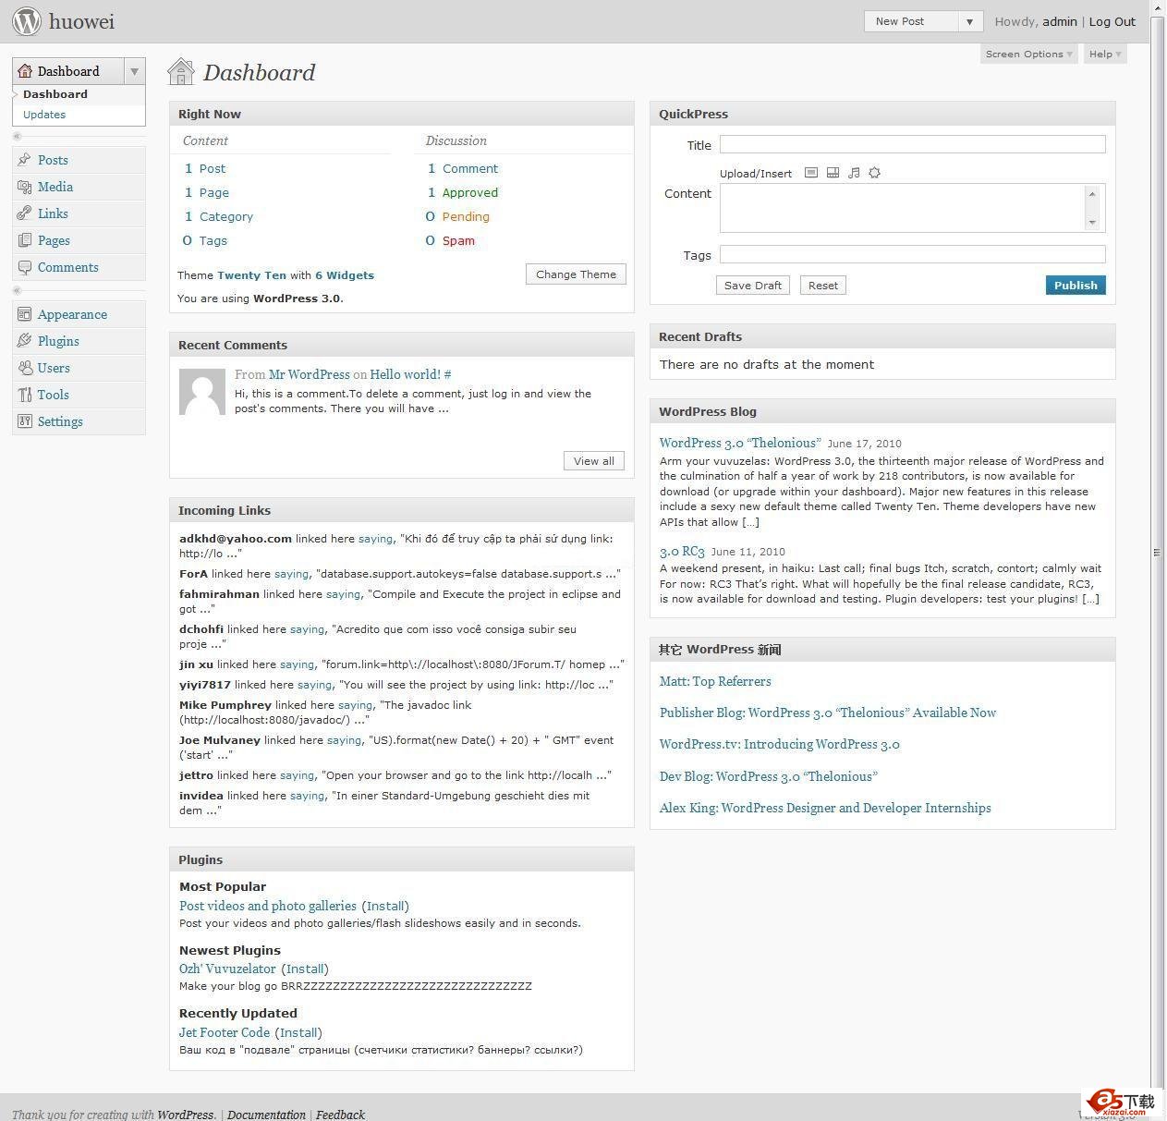Click the Plugins icon in the sidebar
The image size is (1167, 1121).
(x=24, y=341)
